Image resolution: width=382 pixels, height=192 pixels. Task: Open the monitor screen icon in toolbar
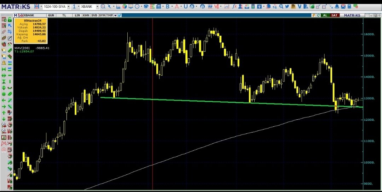coord(131,7)
